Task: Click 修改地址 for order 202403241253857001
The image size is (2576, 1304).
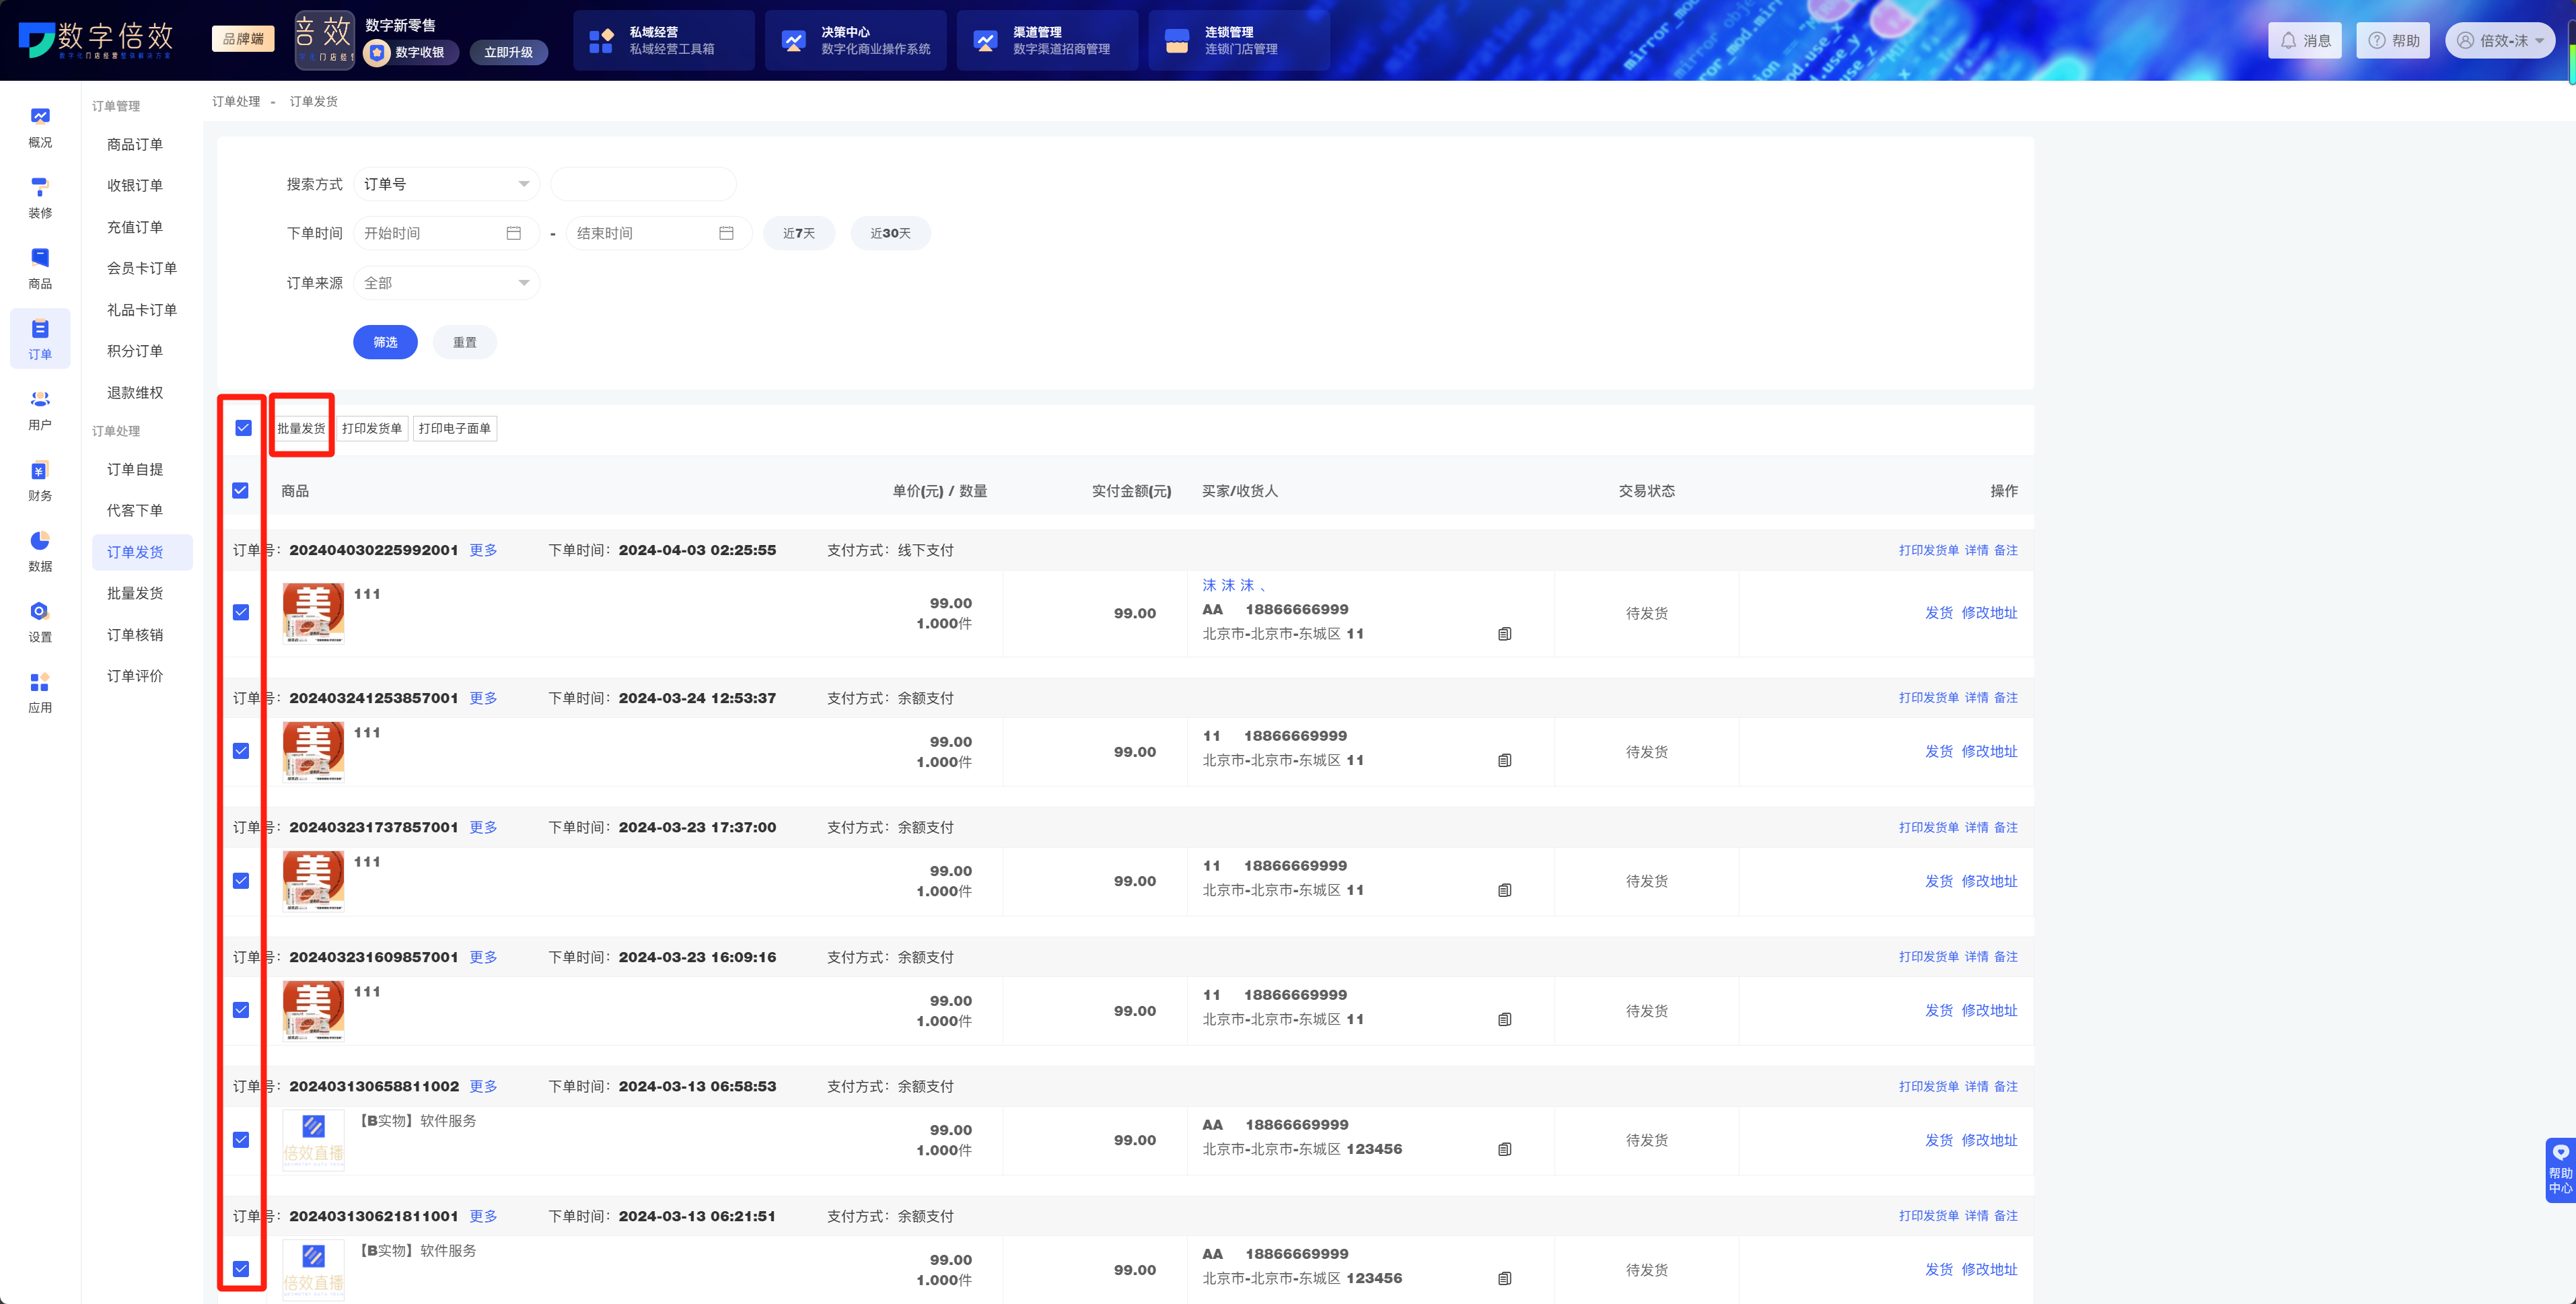Action: (1989, 751)
